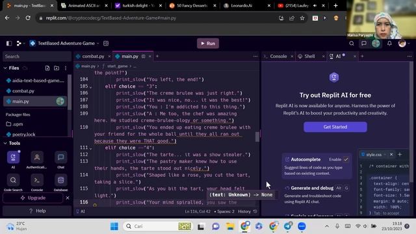Click the editor vertical scrollbar thumb
The width and height of the screenshot is (416, 234).
pos(257,137)
